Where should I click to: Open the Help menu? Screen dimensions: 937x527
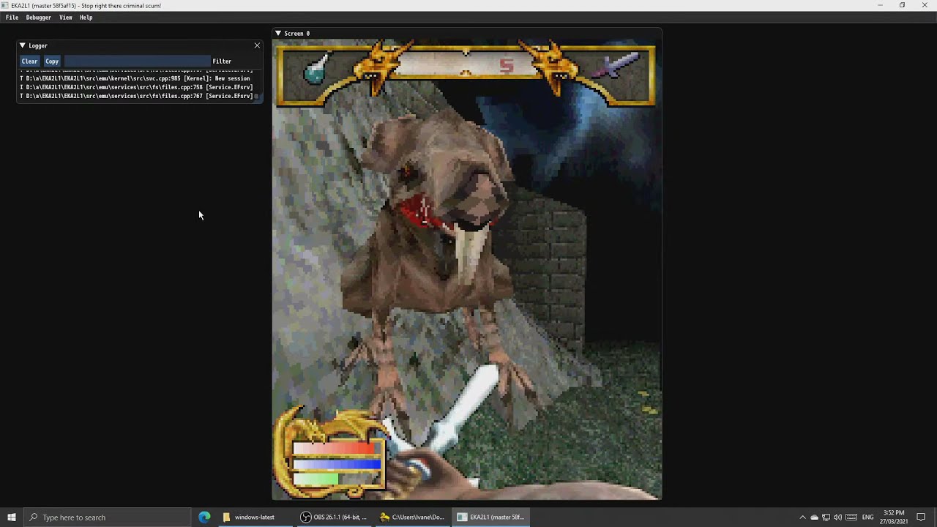click(x=86, y=18)
